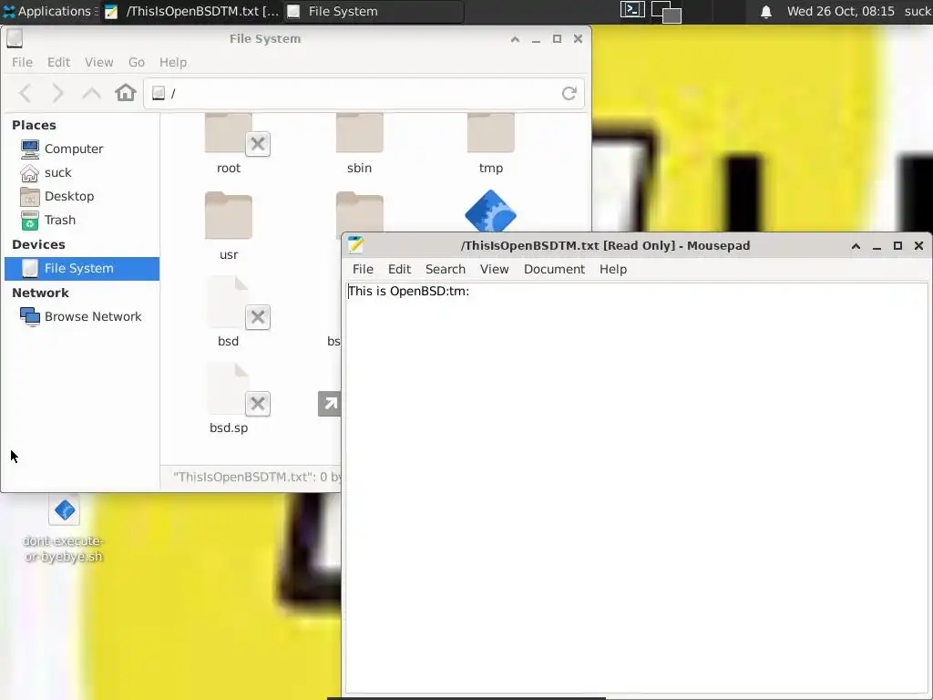The width and height of the screenshot is (933, 700).
Task: Select the usr folder icon
Action: [229, 215]
